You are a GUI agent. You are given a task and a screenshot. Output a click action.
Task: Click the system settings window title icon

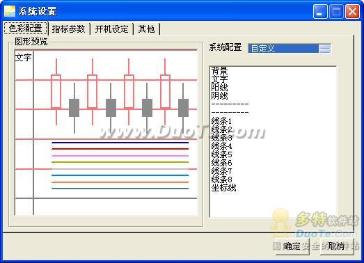coord(10,11)
